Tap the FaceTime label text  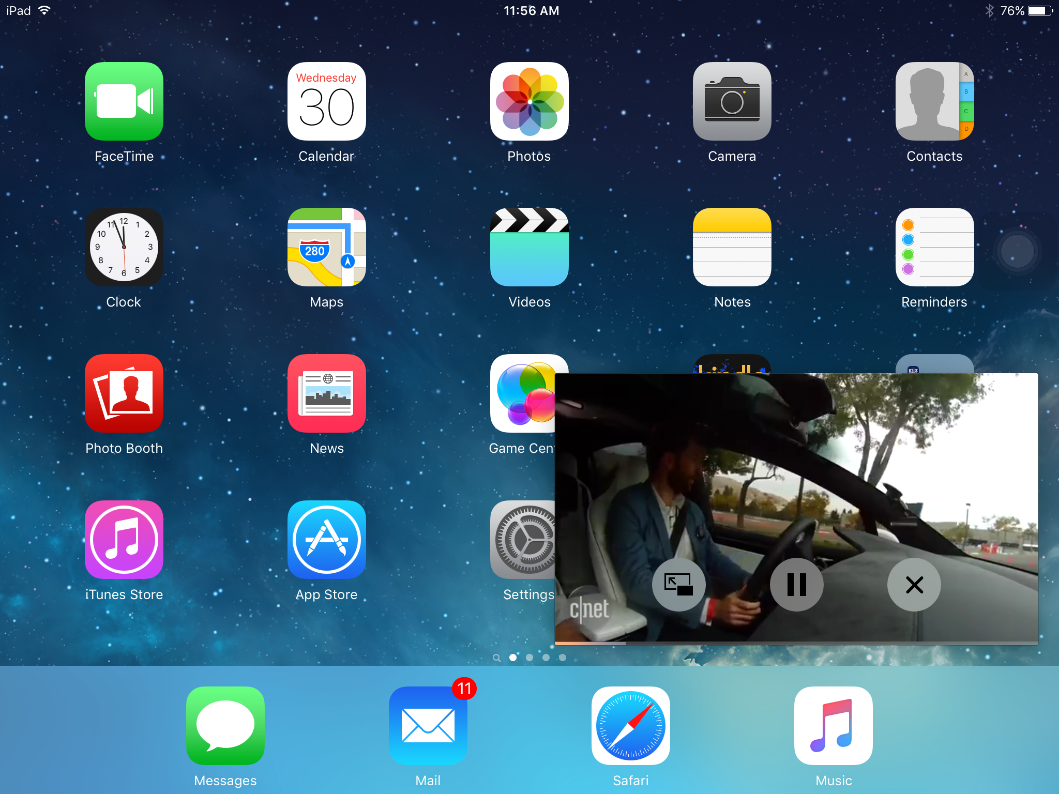coord(124,156)
